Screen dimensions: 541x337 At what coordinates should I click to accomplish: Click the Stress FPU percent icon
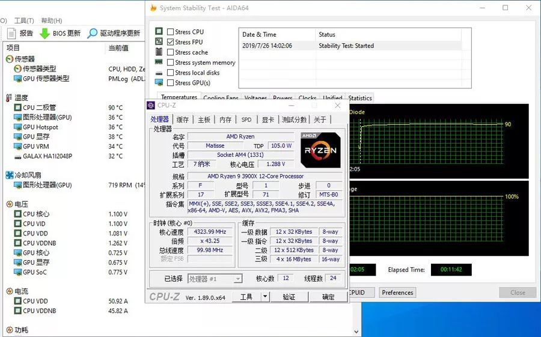[x=159, y=41]
